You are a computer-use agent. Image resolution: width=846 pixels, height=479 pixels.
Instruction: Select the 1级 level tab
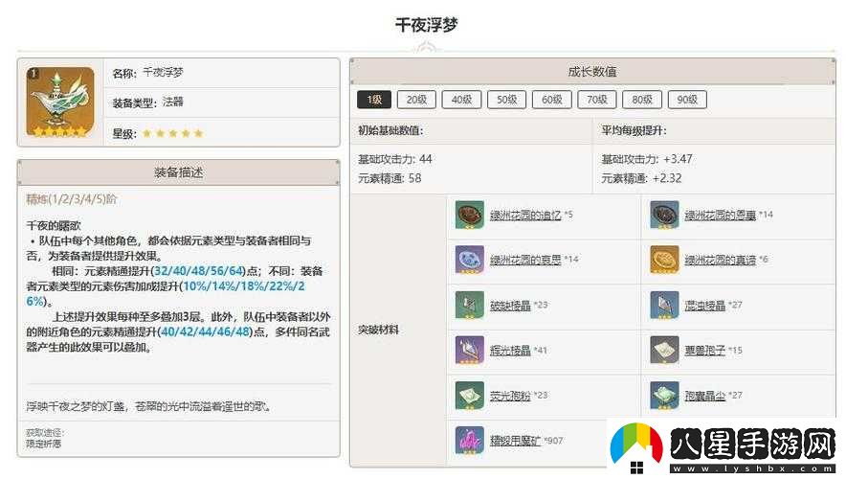pyautogui.click(x=374, y=100)
